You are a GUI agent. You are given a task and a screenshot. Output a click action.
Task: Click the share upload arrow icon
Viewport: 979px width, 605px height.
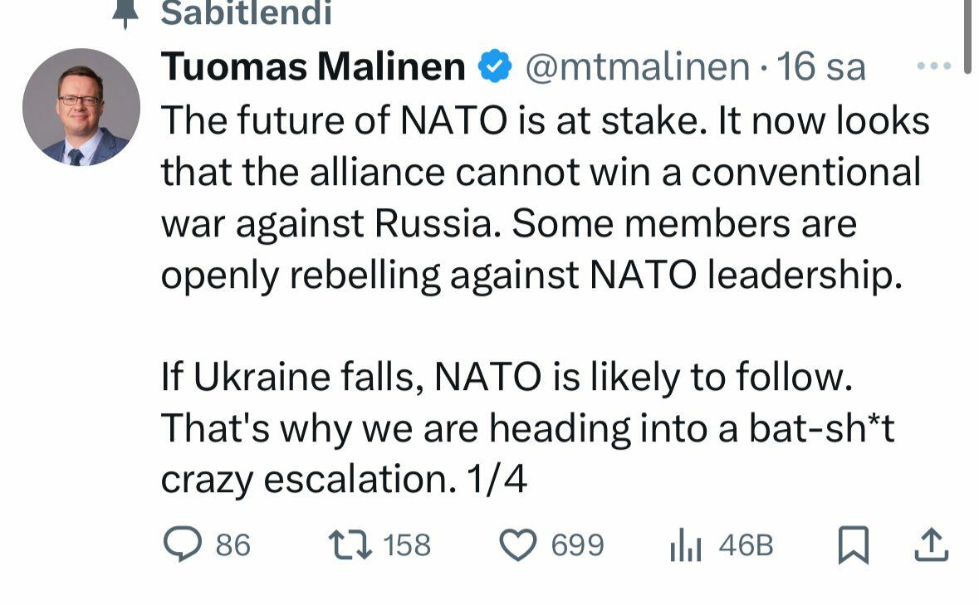[931, 545]
